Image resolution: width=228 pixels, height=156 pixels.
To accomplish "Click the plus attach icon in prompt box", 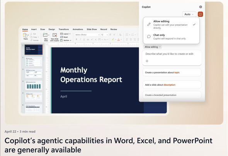I will pos(147,61).
